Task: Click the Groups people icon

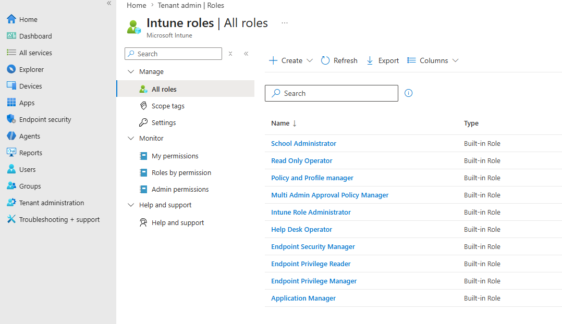Action: coord(11,186)
